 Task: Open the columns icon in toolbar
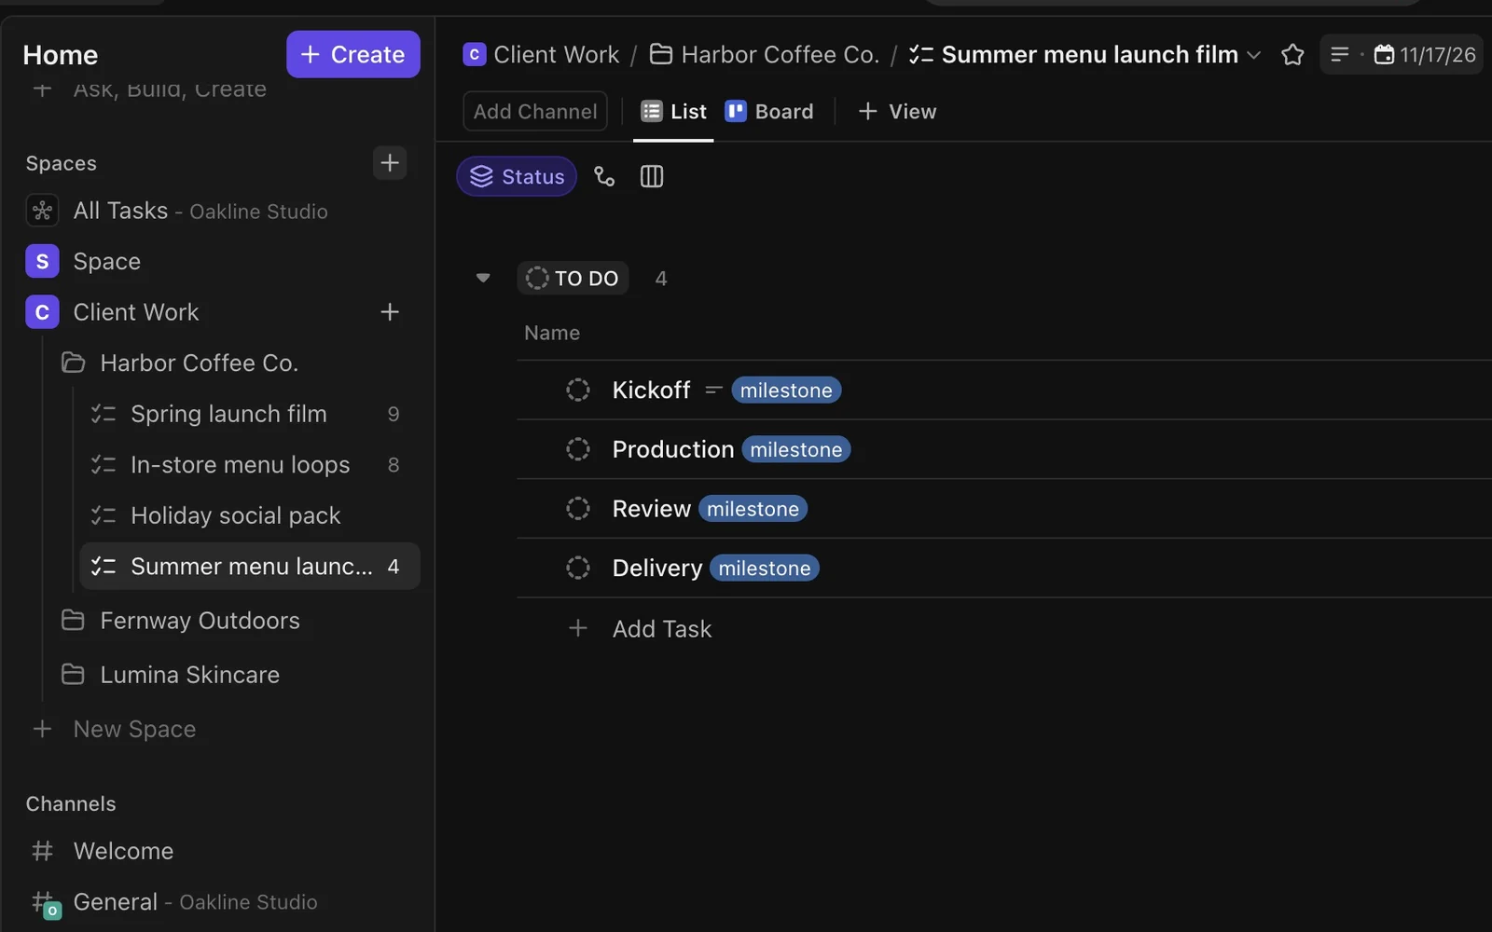(x=652, y=176)
